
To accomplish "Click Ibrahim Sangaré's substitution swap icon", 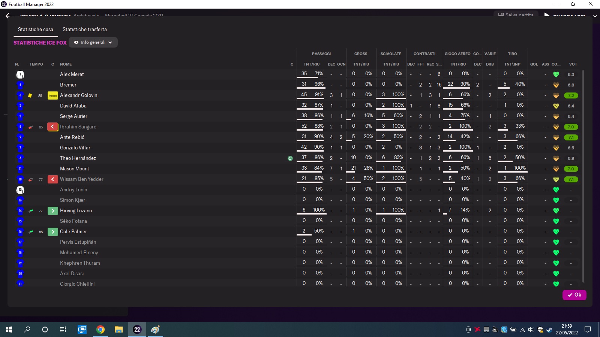I will pos(31,127).
